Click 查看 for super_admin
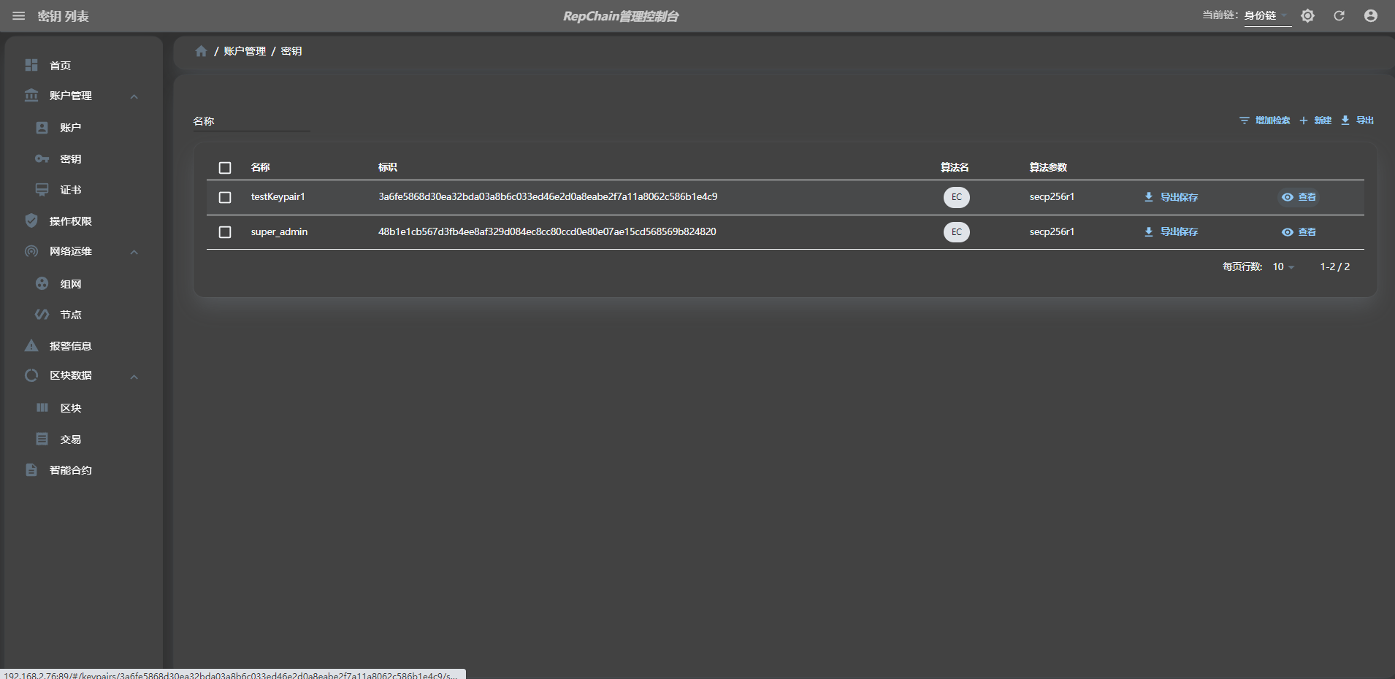 coord(1299,232)
